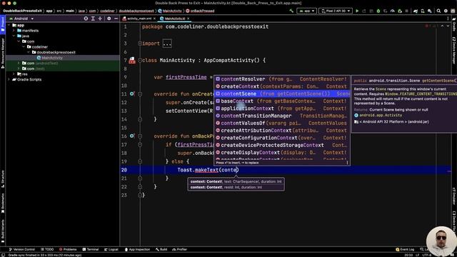Click the Make Project hammer icon

[x=291, y=11]
